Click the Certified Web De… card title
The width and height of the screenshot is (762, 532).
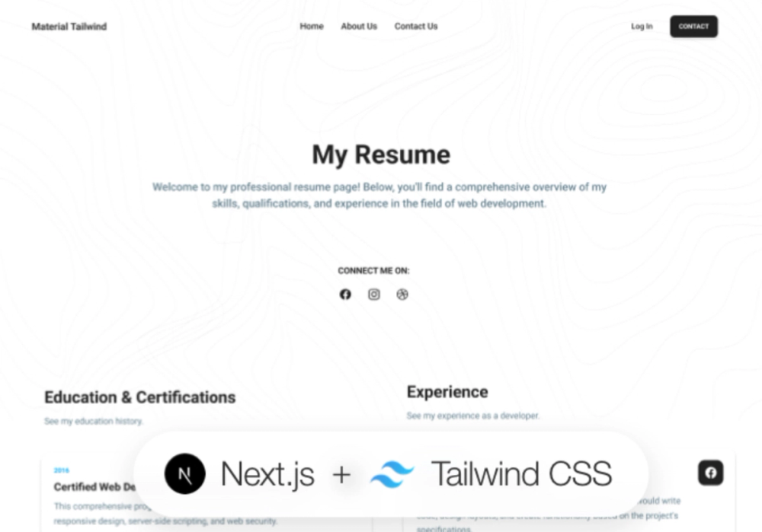point(94,487)
